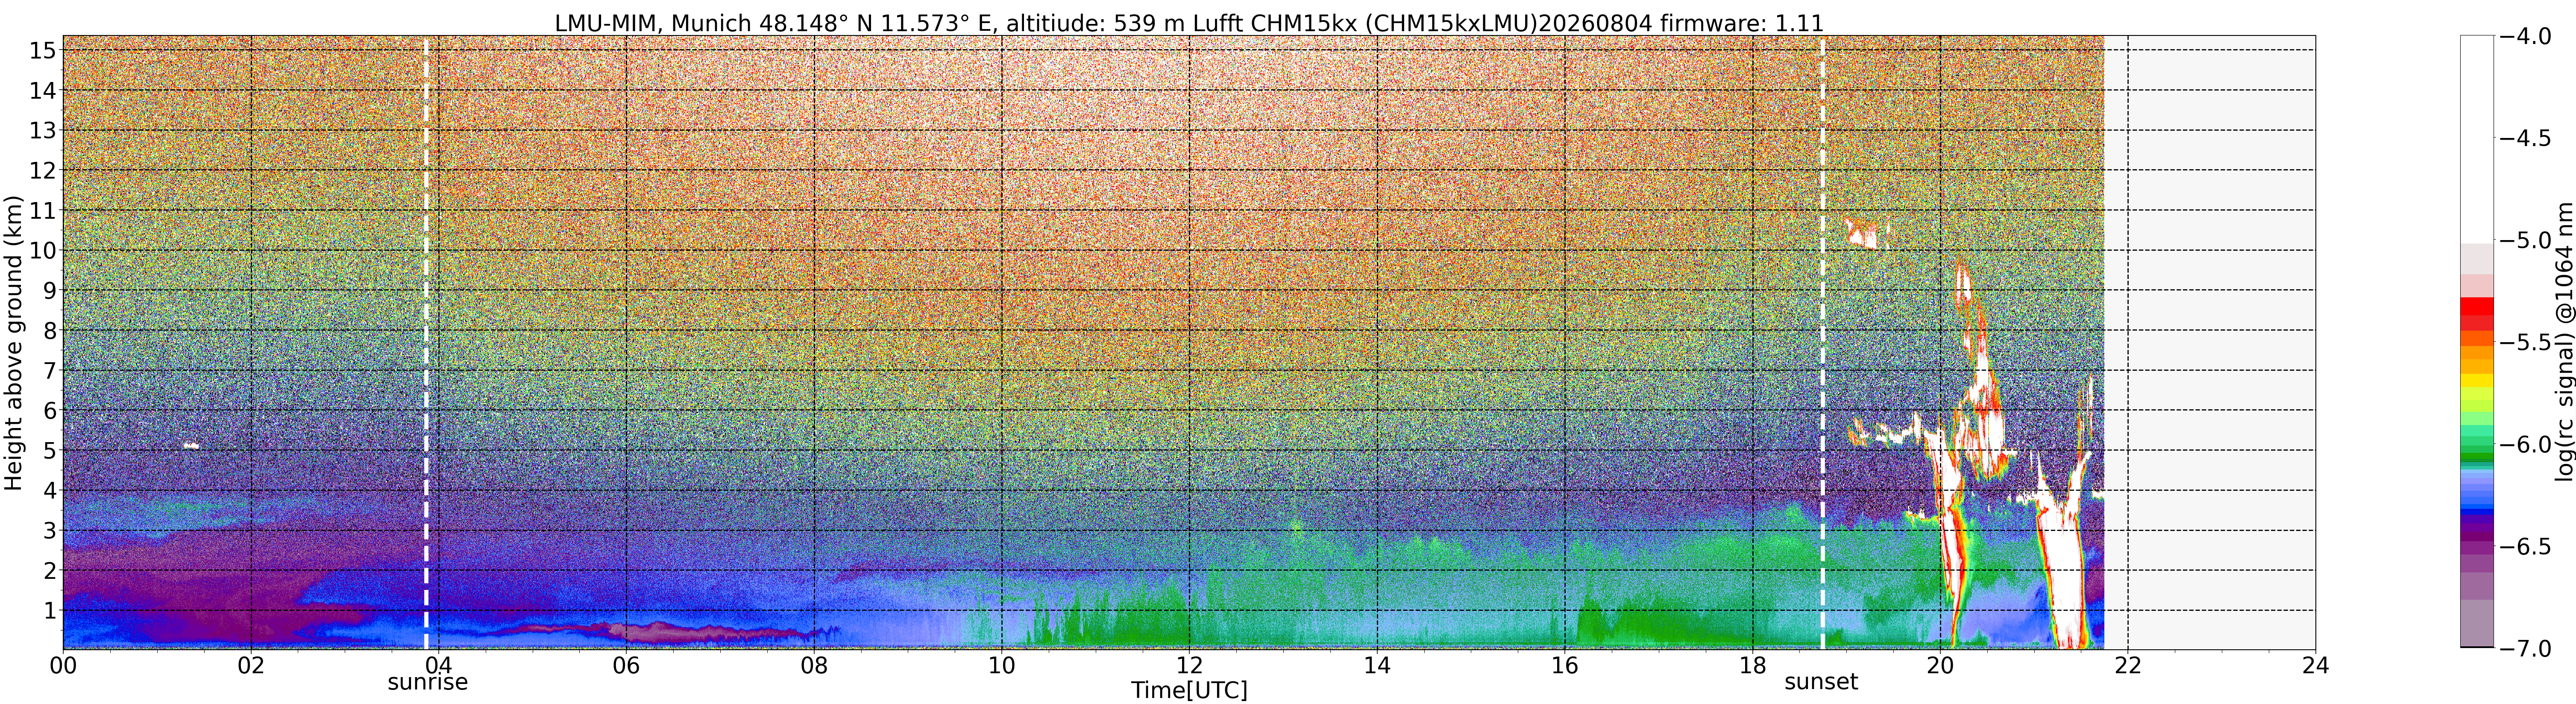Click the '−5.0' colorbar tick label

(2525, 241)
